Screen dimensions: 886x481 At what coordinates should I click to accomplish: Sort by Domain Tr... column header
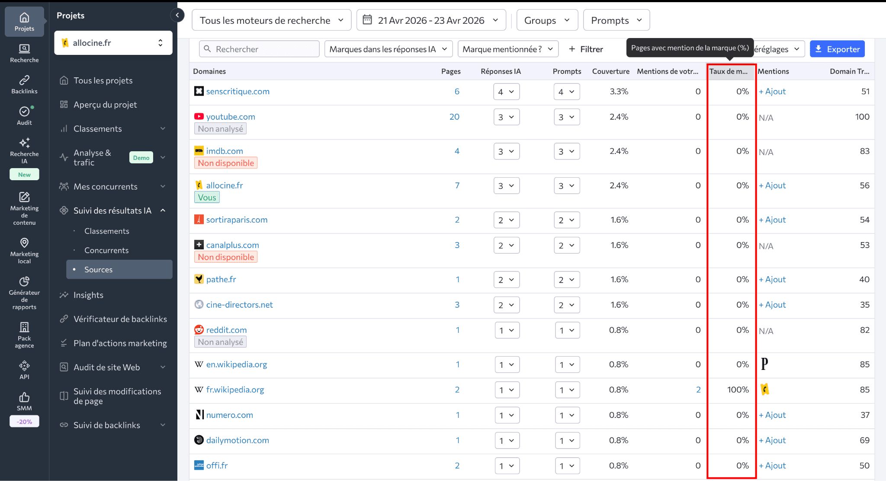[849, 71]
